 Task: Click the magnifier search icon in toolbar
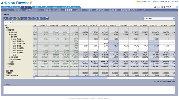(43, 18)
